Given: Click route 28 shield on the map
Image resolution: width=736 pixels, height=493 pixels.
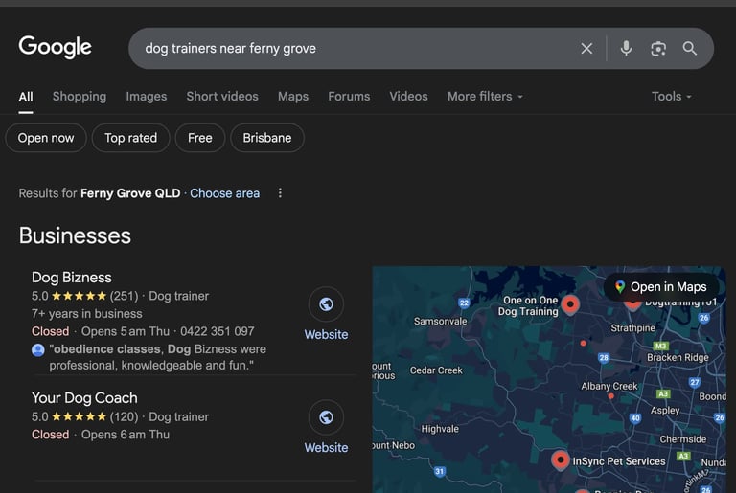Looking at the screenshot, I should coord(604,358).
